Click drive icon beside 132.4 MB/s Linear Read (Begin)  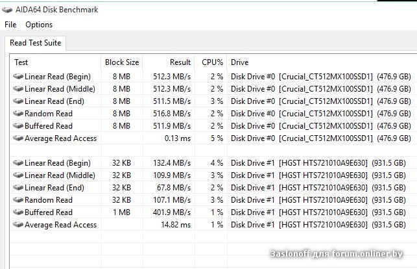coord(18,163)
